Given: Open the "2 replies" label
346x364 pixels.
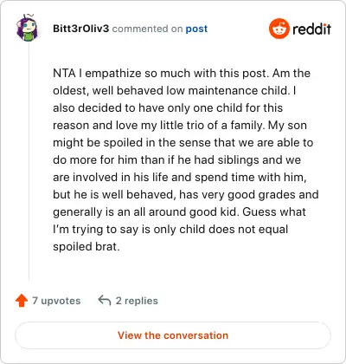Looking at the screenshot, I should coord(137,301).
